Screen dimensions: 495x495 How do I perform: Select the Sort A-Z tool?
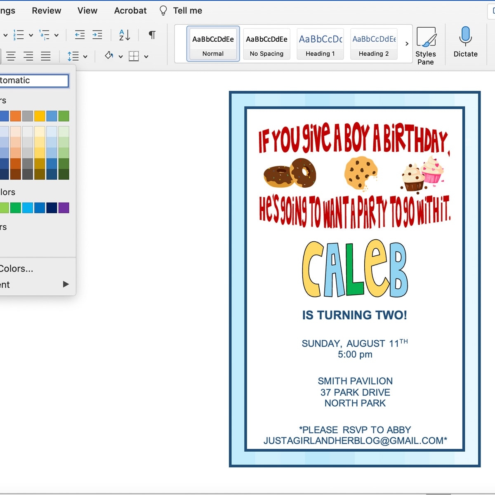point(123,35)
